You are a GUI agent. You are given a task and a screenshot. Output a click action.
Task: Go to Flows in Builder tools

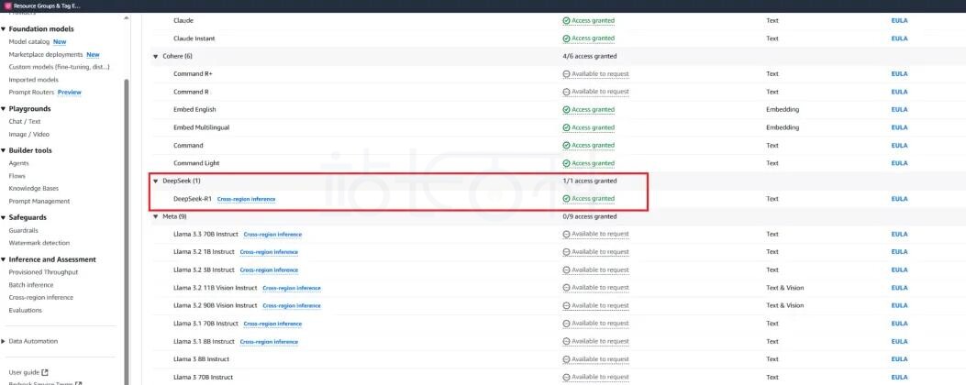[x=17, y=176]
